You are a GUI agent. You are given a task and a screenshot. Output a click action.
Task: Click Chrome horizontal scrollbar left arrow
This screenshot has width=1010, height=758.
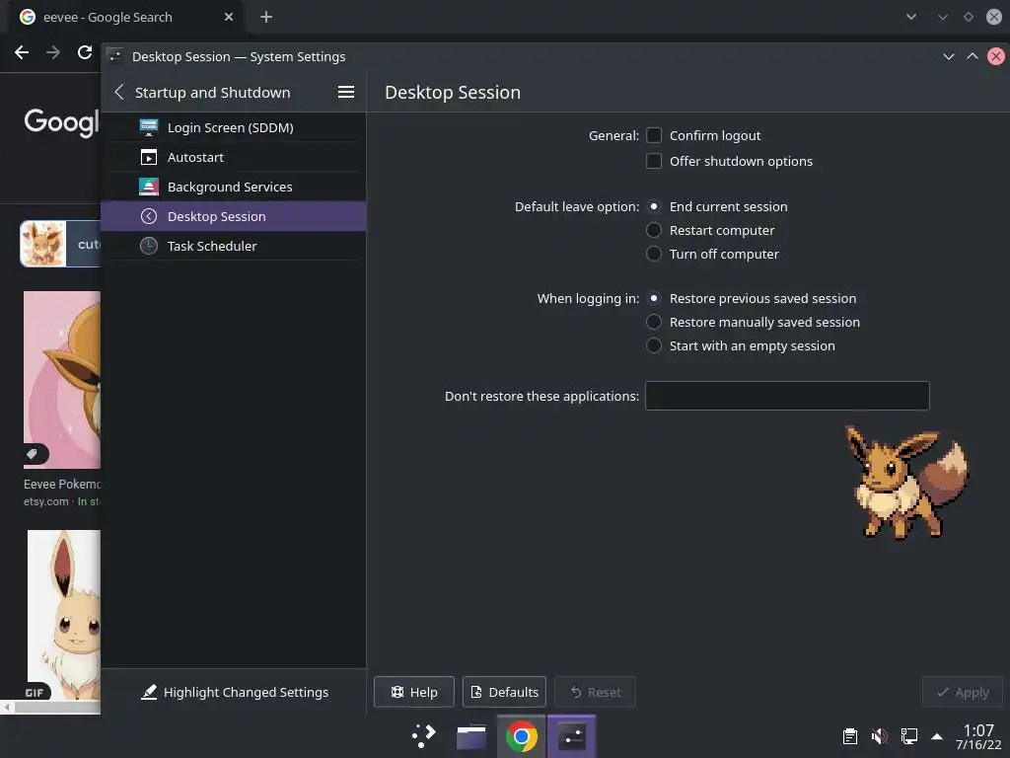click(7, 707)
